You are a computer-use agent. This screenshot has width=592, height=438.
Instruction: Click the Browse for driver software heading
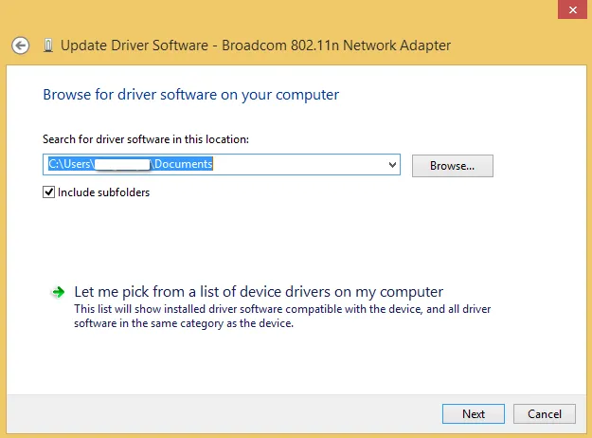pyautogui.click(x=190, y=95)
